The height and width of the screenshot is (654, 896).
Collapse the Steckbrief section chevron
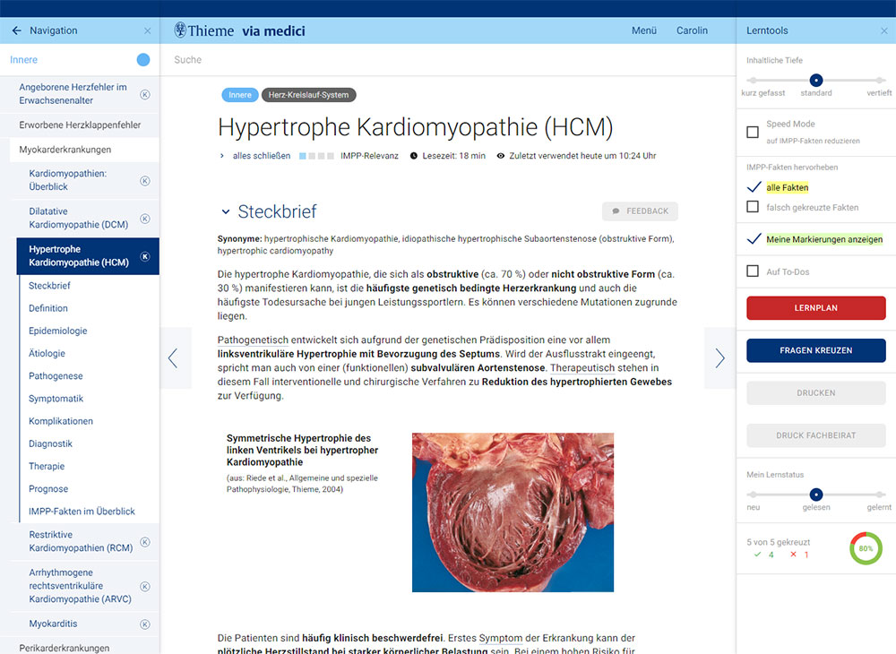click(x=226, y=212)
